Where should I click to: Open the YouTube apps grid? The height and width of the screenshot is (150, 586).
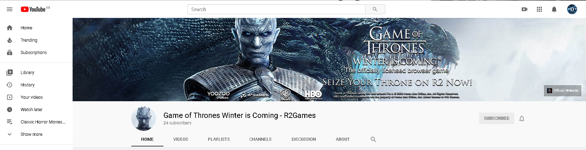pyautogui.click(x=539, y=9)
